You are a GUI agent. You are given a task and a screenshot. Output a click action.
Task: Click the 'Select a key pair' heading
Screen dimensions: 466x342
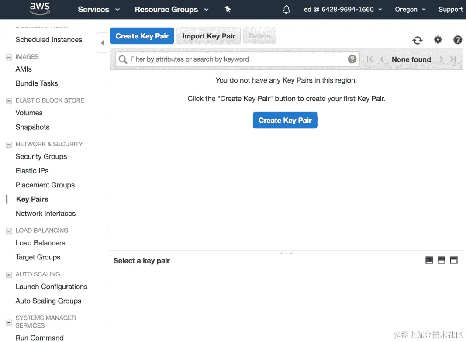142,261
